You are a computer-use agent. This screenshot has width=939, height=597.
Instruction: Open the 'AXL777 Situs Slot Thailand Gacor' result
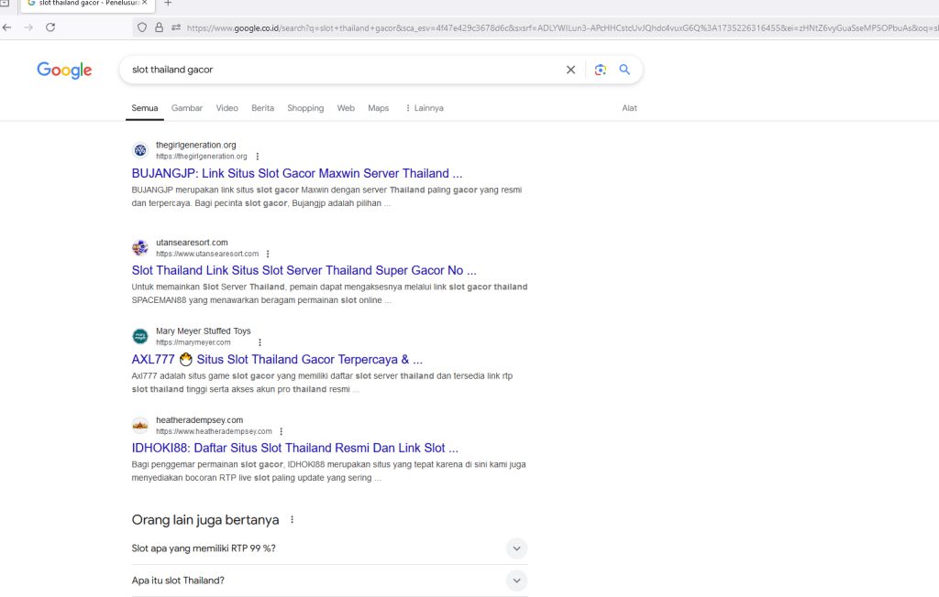click(277, 360)
